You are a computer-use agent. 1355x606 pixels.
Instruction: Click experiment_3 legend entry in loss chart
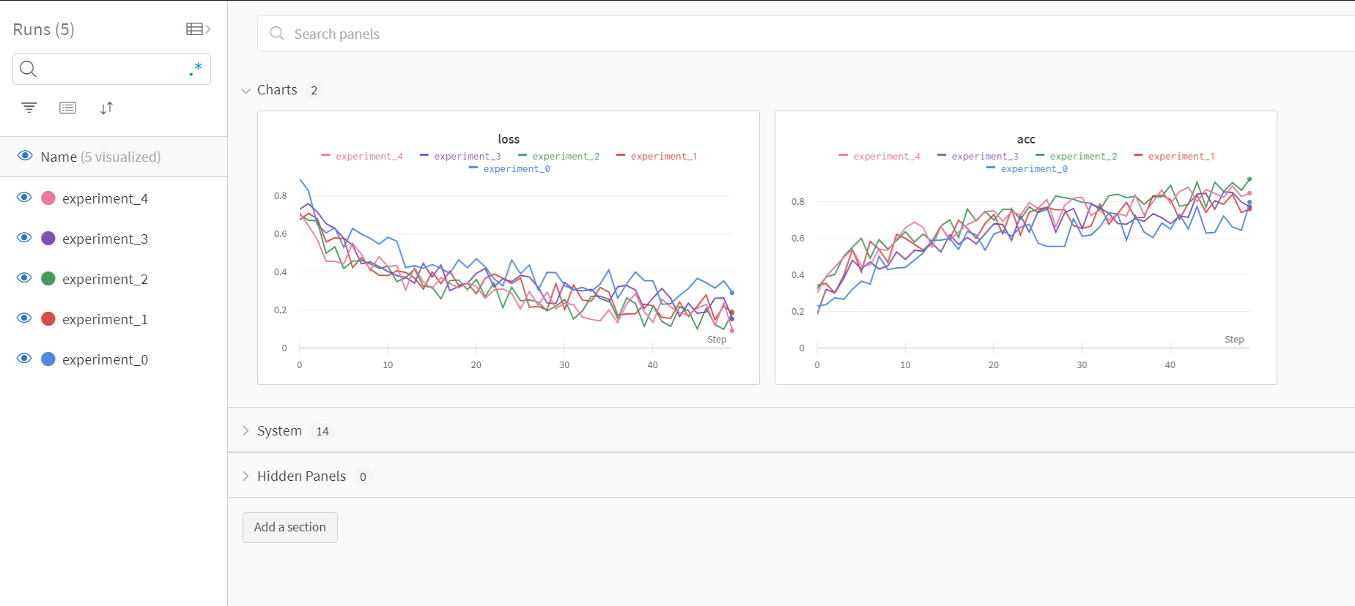(x=460, y=157)
